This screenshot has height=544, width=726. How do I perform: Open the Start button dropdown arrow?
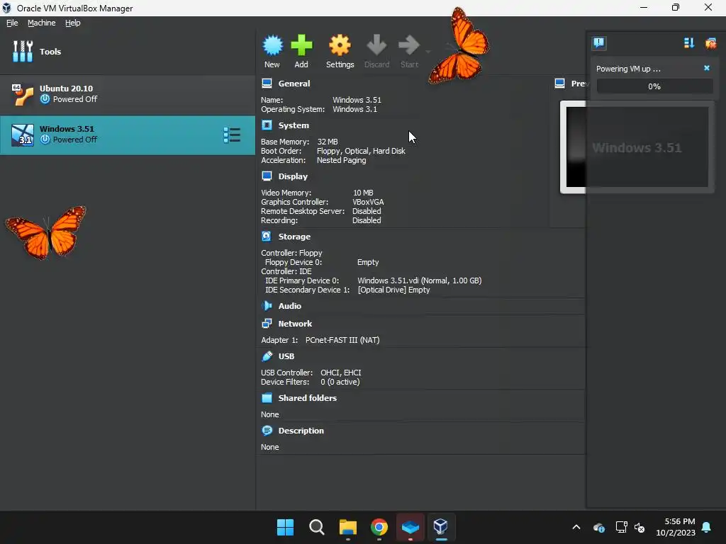click(x=428, y=51)
